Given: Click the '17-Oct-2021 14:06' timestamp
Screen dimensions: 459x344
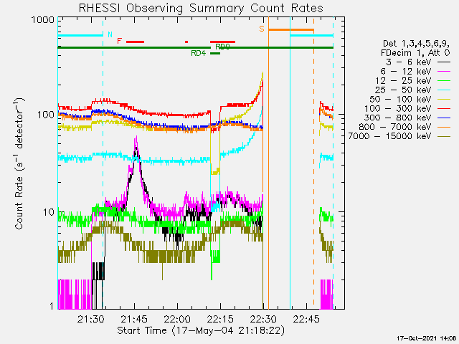Looking at the screenshot, I should coord(427,338).
